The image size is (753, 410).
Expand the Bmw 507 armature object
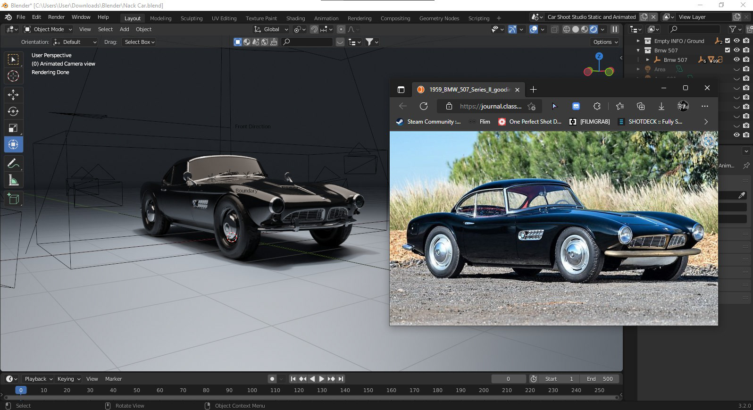(x=648, y=60)
